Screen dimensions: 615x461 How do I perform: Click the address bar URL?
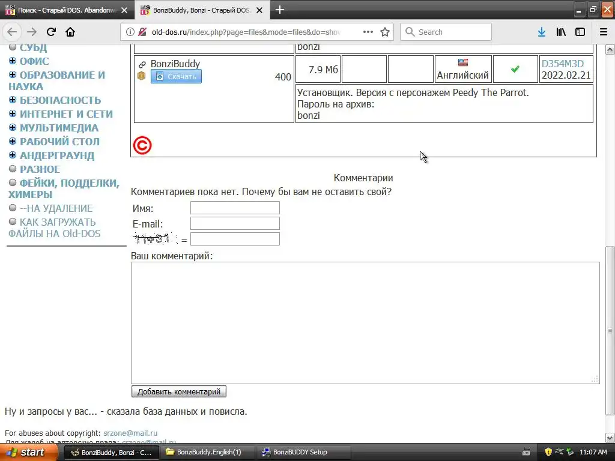[246, 32]
